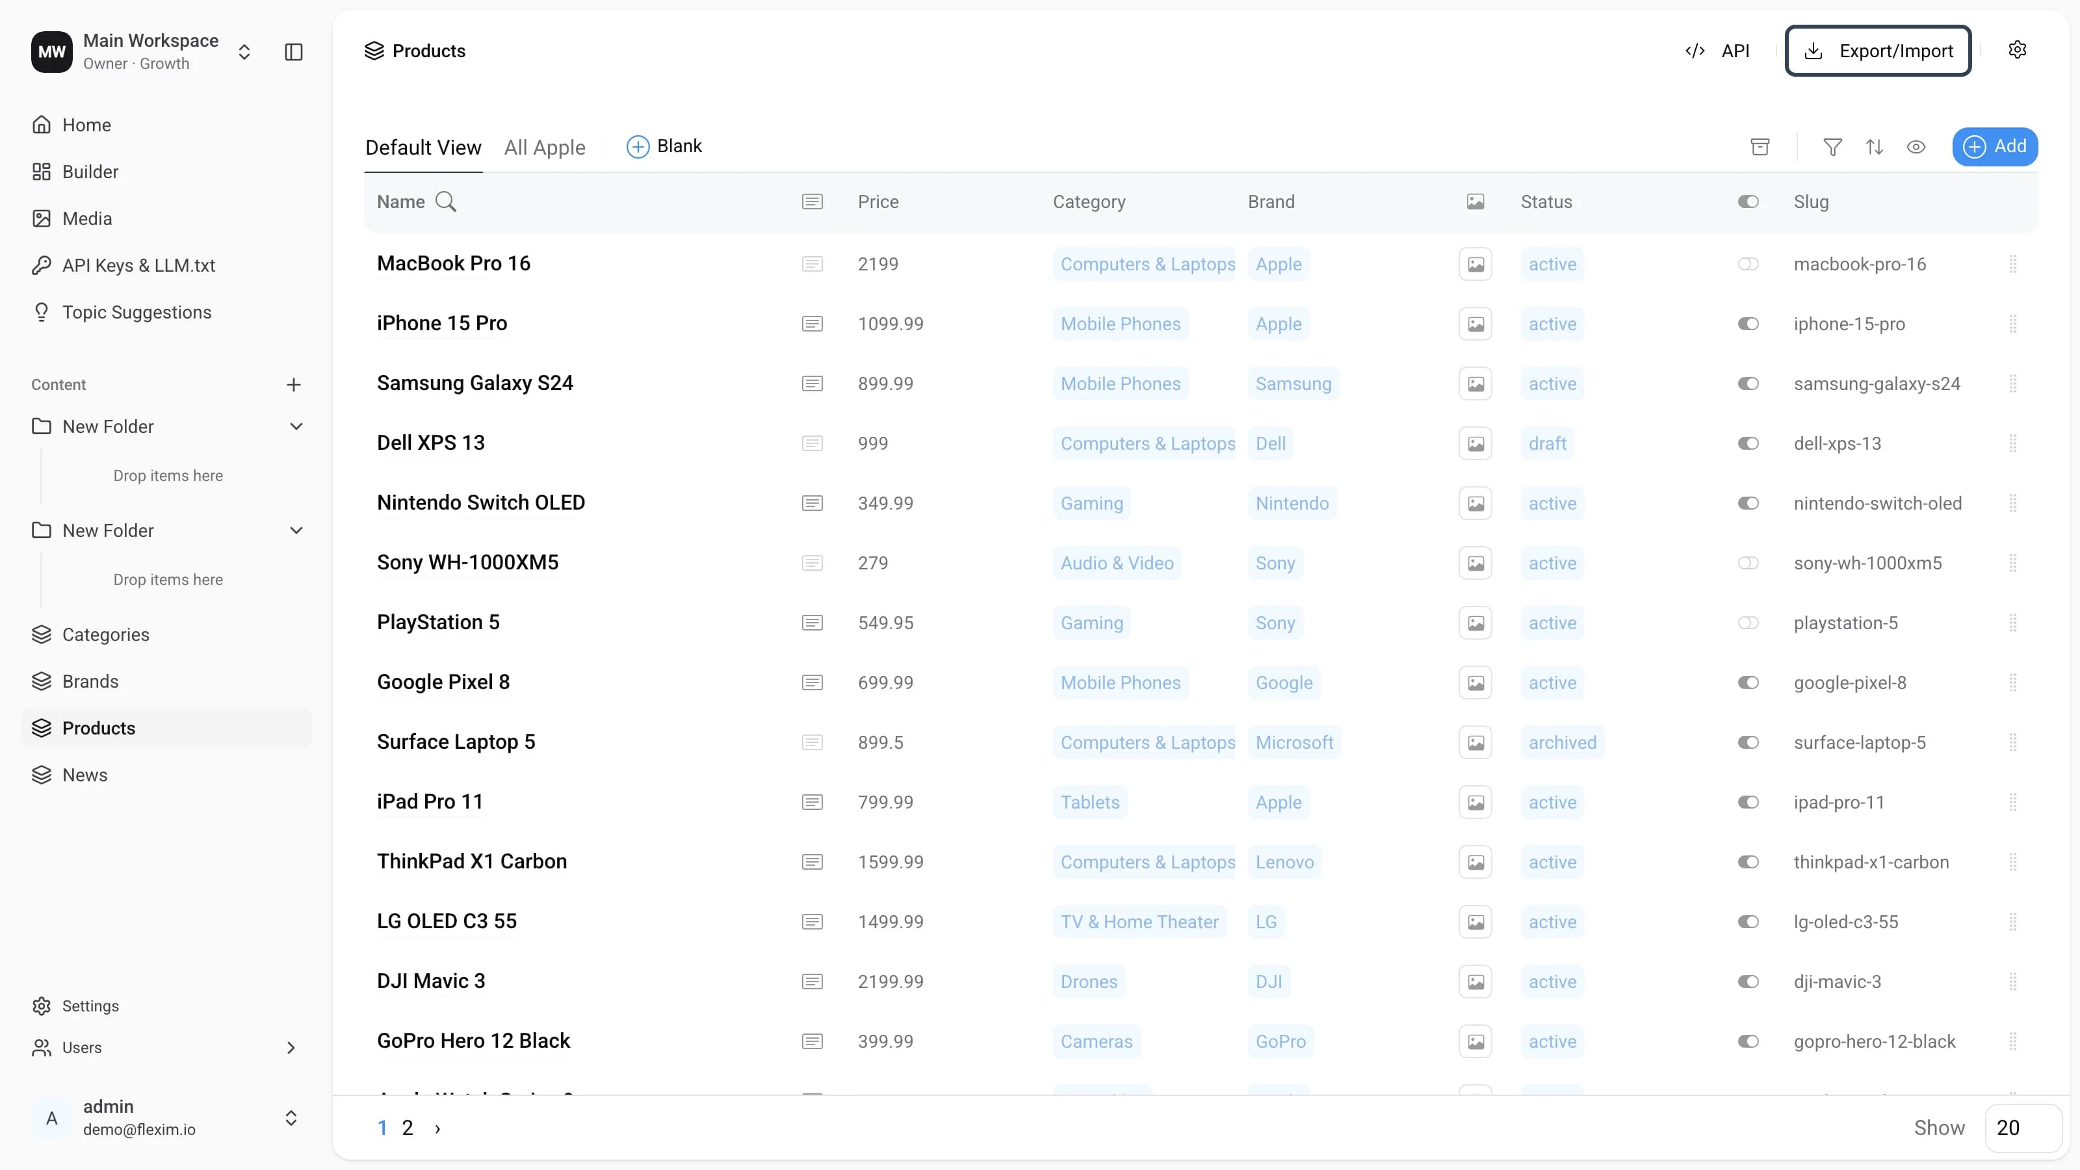Open the filter funnel icon
2080x1170 pixels.
1833,147
